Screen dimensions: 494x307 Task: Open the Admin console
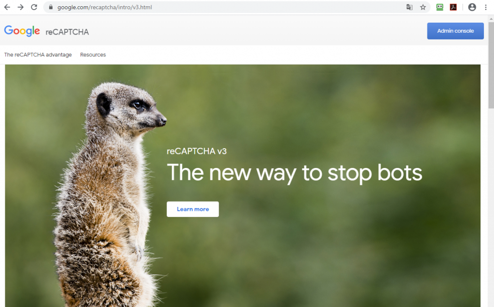455,31
